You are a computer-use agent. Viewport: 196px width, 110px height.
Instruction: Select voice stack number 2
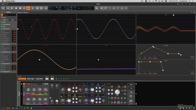61,79
